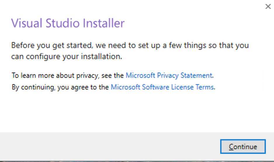Click the 'To learn more about privacy' text
The image size is (274, 162).
(68, 75)
